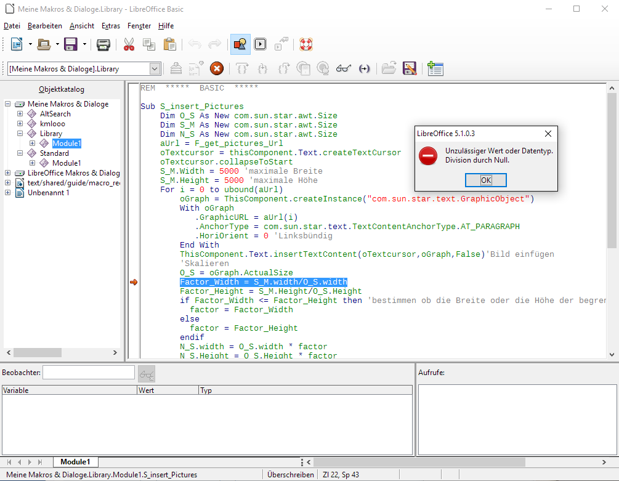Screen dimensions: 619x481
Task: Cut selection with the scissors icon
Action: pyautogui.click(x=129, y=44)
